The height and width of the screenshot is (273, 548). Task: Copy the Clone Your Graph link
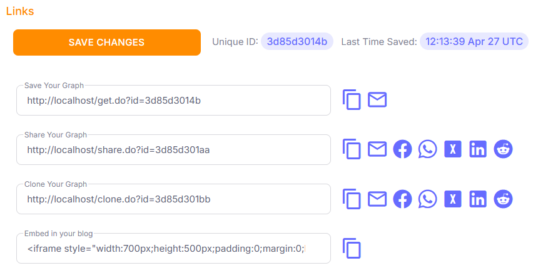click(352, 199)
